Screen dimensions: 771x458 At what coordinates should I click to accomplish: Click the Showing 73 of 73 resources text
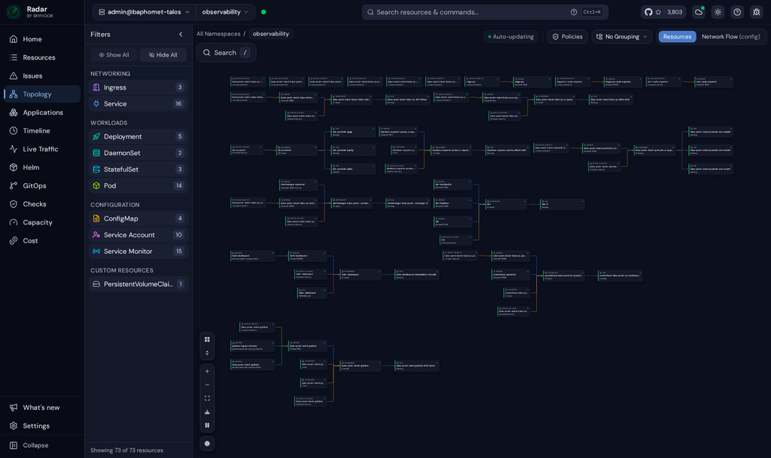pyautogui.click(x=126, y=450)
